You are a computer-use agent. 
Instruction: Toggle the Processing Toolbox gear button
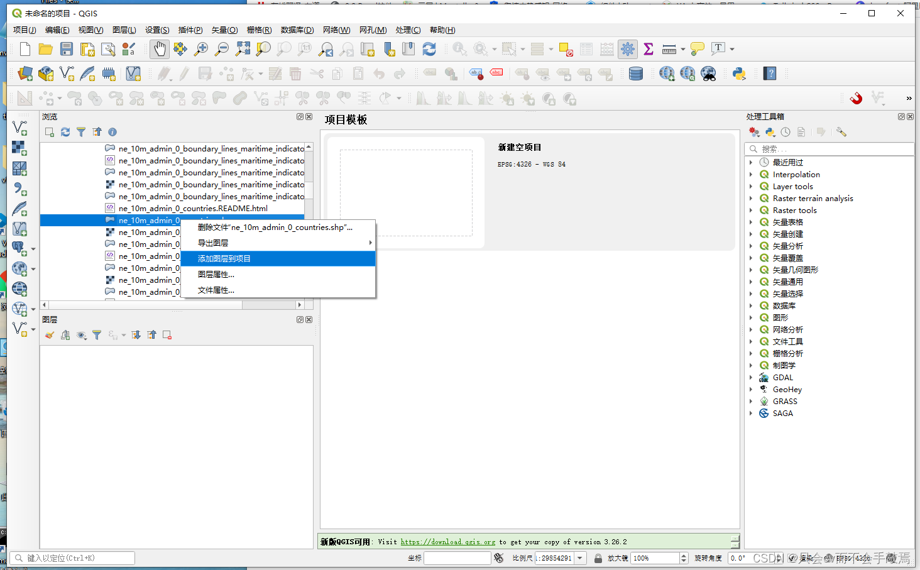[628, 49]
